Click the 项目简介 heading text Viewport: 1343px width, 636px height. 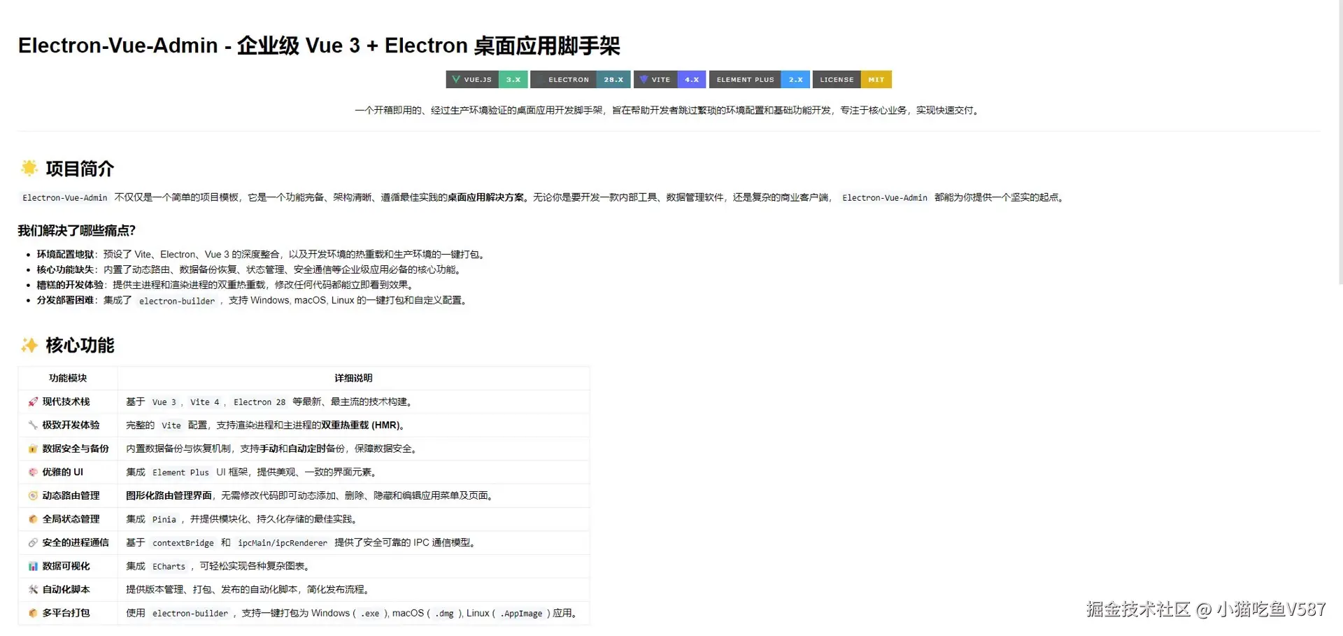pos(80,169)
